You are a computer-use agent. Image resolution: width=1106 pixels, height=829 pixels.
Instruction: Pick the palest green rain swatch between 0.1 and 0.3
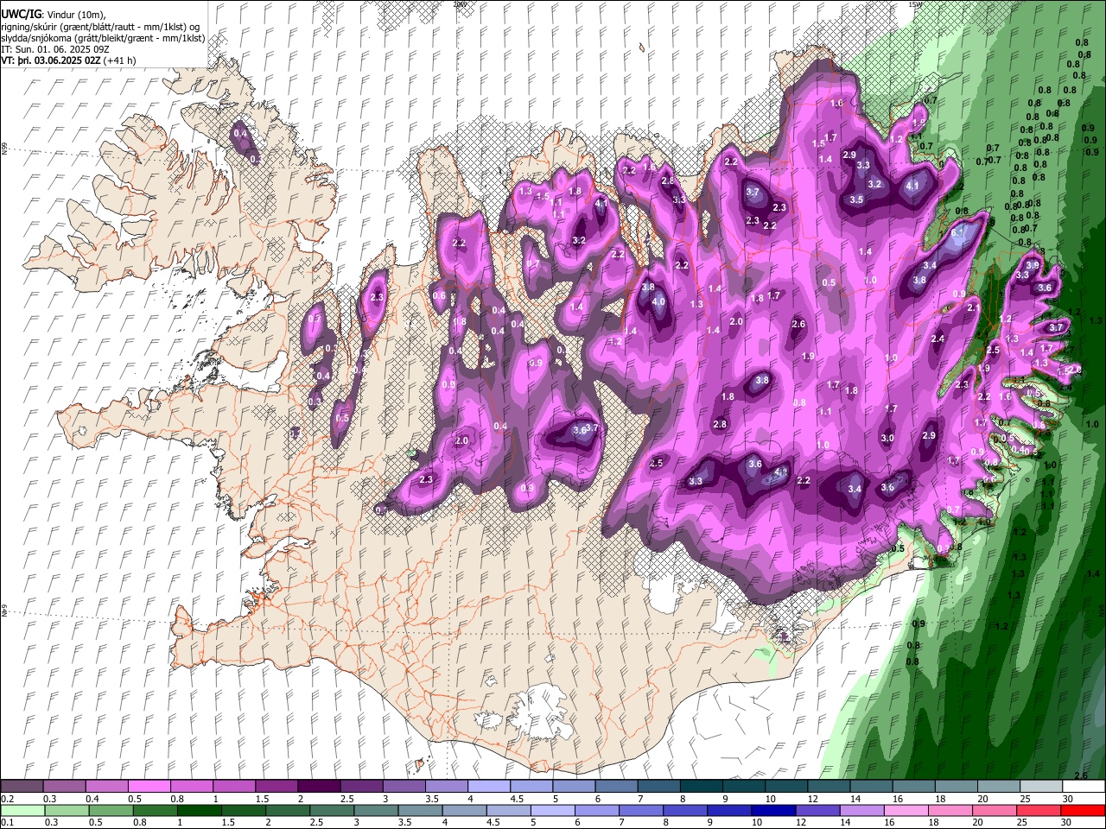coord(22,810)
